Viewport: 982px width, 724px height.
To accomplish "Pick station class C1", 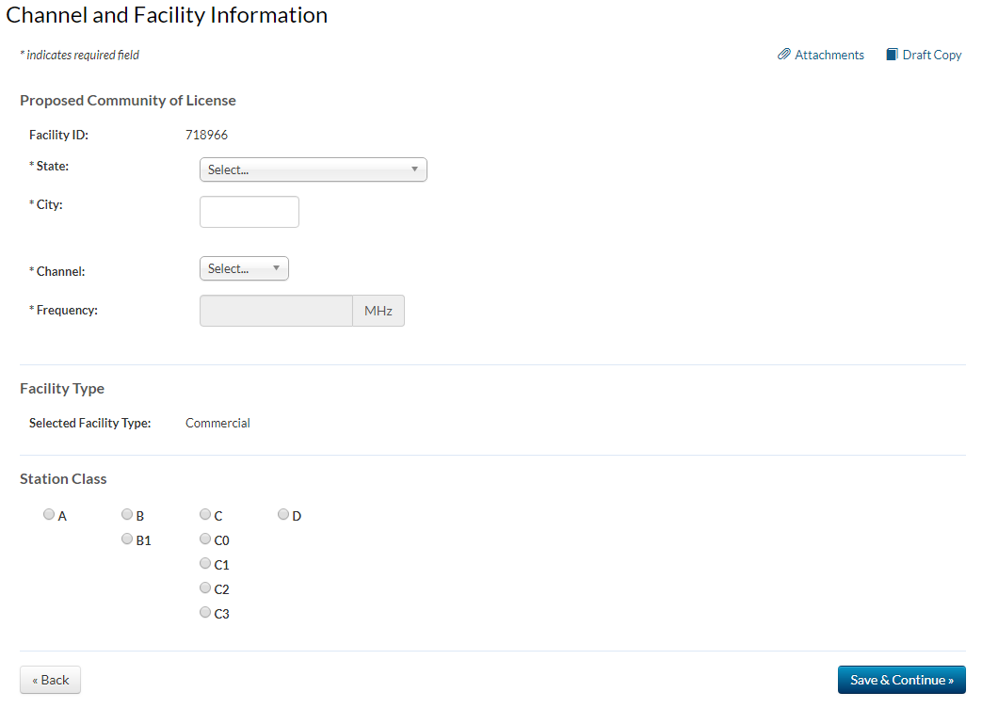I will [205, 564].
